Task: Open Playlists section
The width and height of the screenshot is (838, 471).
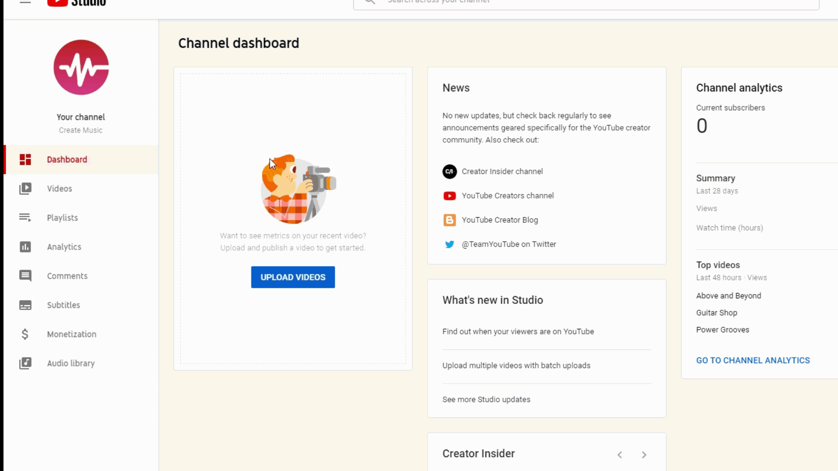Action: click(81, 218)
